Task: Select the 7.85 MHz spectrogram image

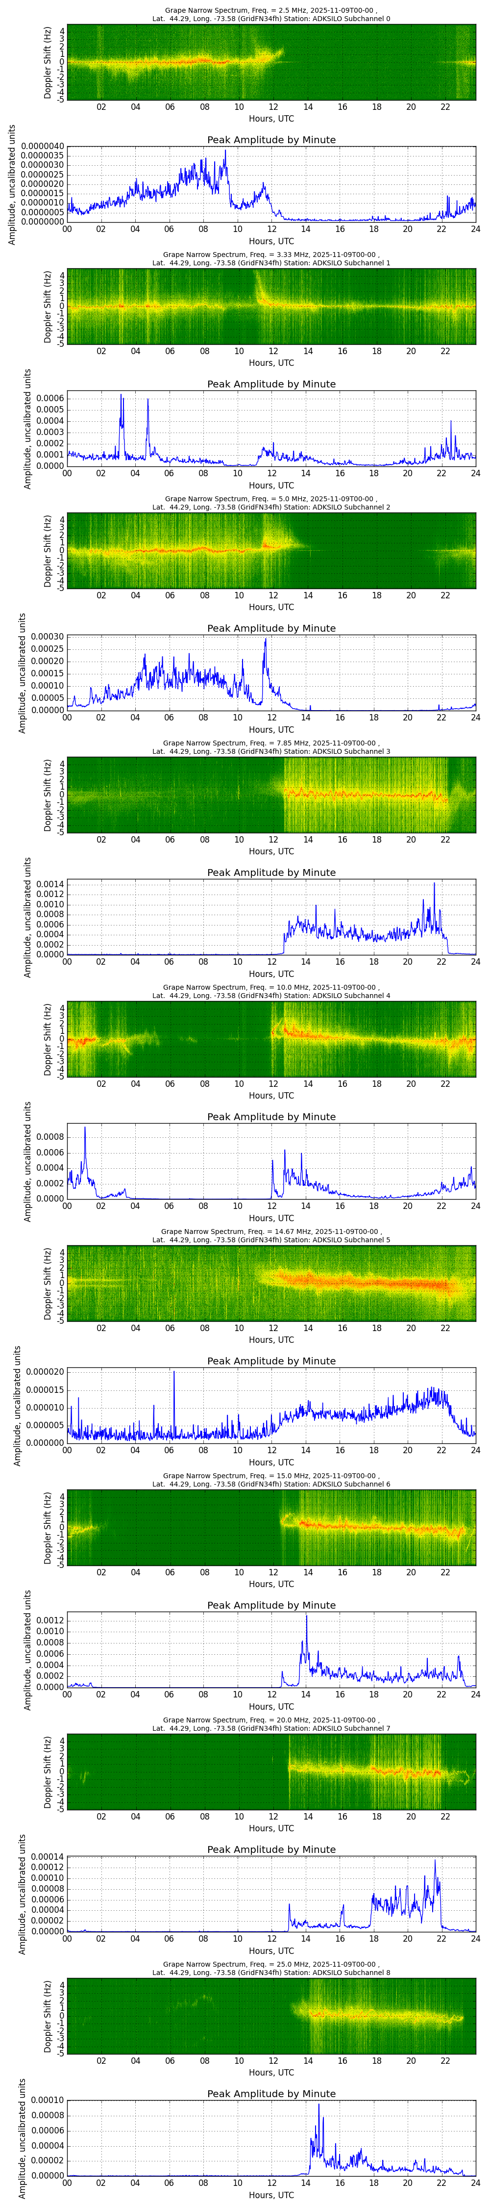Action: coord(270,795)
